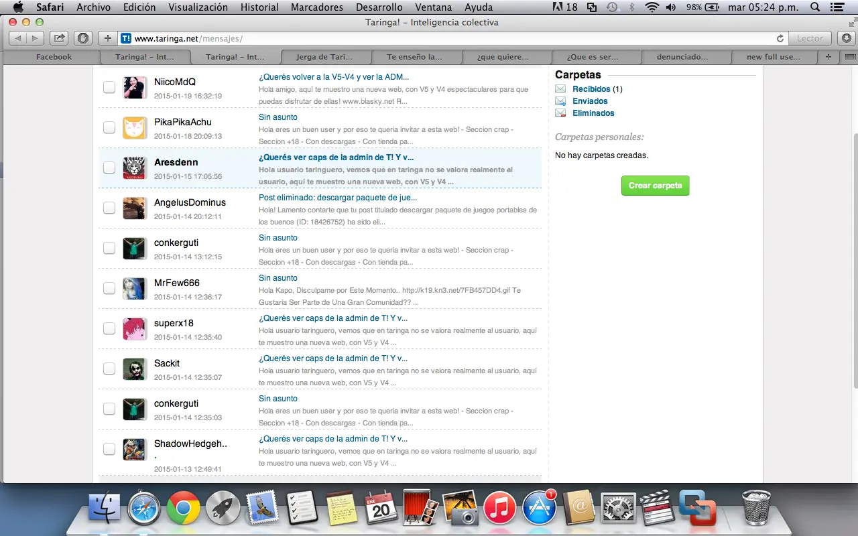Open Finder from the dock
The image size is (858, 536).
click(105, 507)
